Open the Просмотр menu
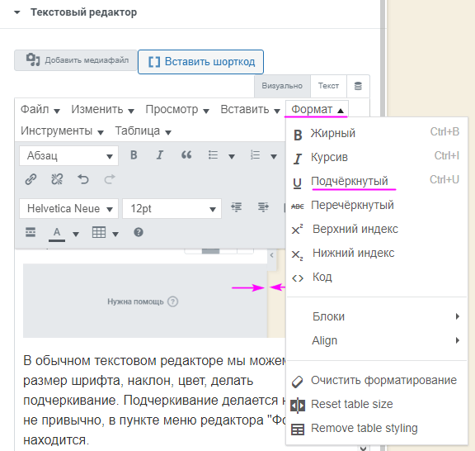Viewport: 475px width, 451px height. coord(177,109)
